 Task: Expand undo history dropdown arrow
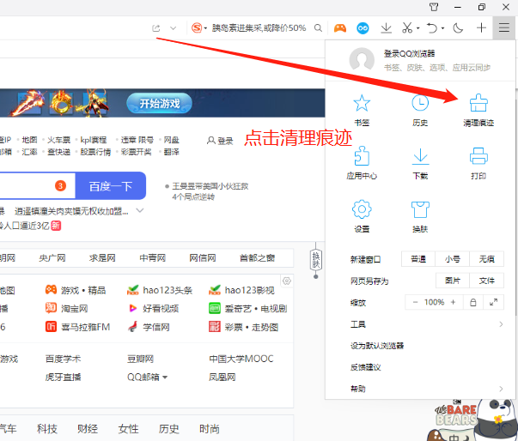(x=442, y=28)
